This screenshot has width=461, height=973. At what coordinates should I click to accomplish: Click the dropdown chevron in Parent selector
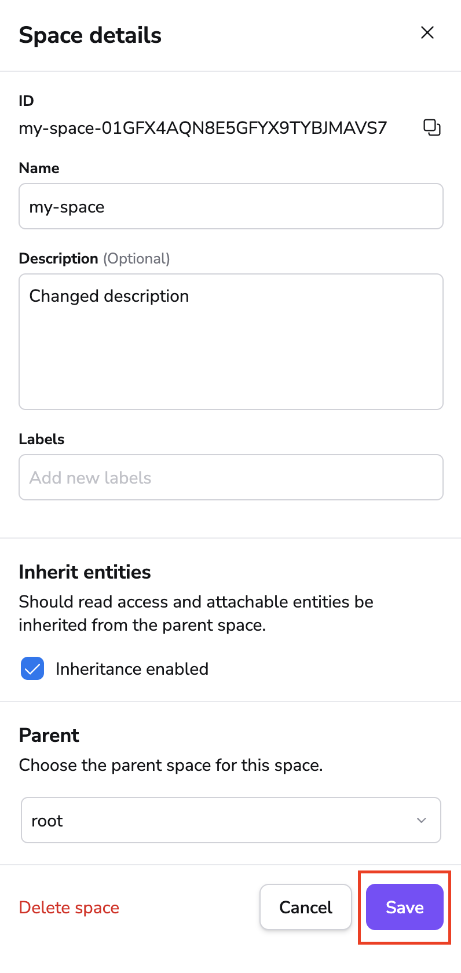click(422, 820)
